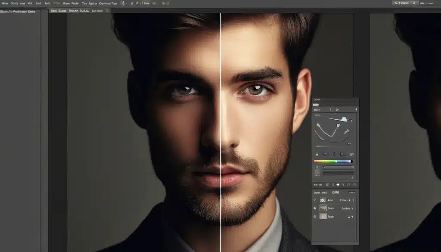The image size is (441, 252).
Task: Select the 'Geam' layer thumbnail
Action: tap(323, 208)
